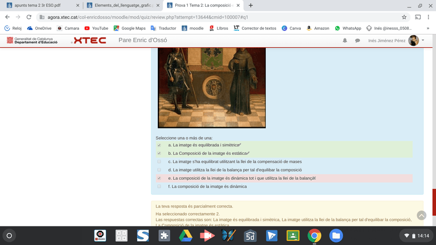The width and height of the screenshot is (436, 245).
Task: Close the Prova 1 Tema 2 tab
Action: point(238,5)
